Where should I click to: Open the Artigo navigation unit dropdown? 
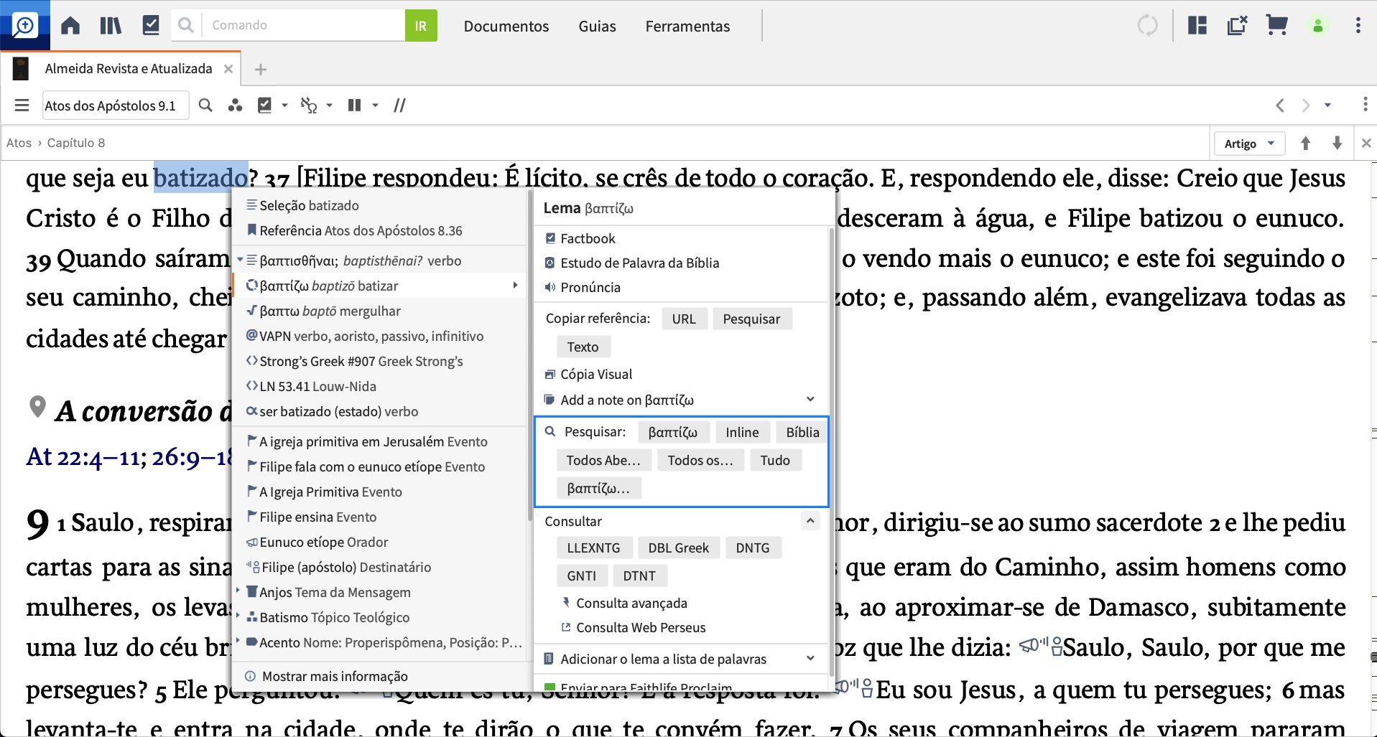(1250, 144)
